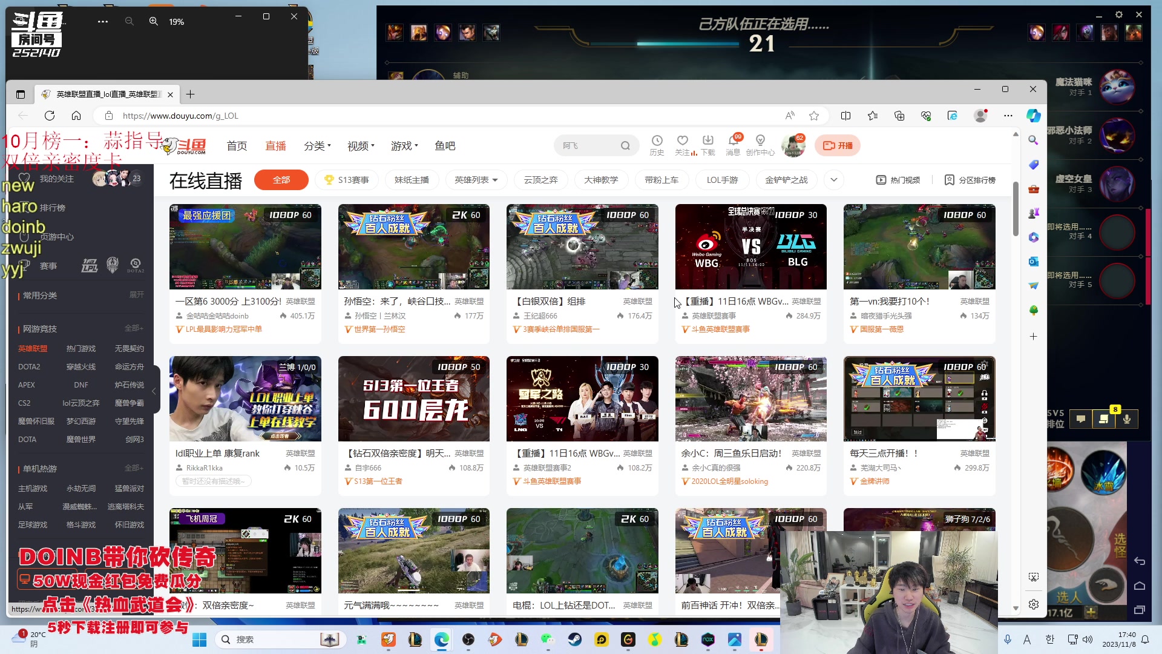Expand 常用分类 via 展开 link
This screenshot has height=654, width=1162.
137,295
